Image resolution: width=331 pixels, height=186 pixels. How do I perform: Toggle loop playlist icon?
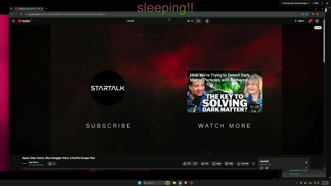(261, 168)
